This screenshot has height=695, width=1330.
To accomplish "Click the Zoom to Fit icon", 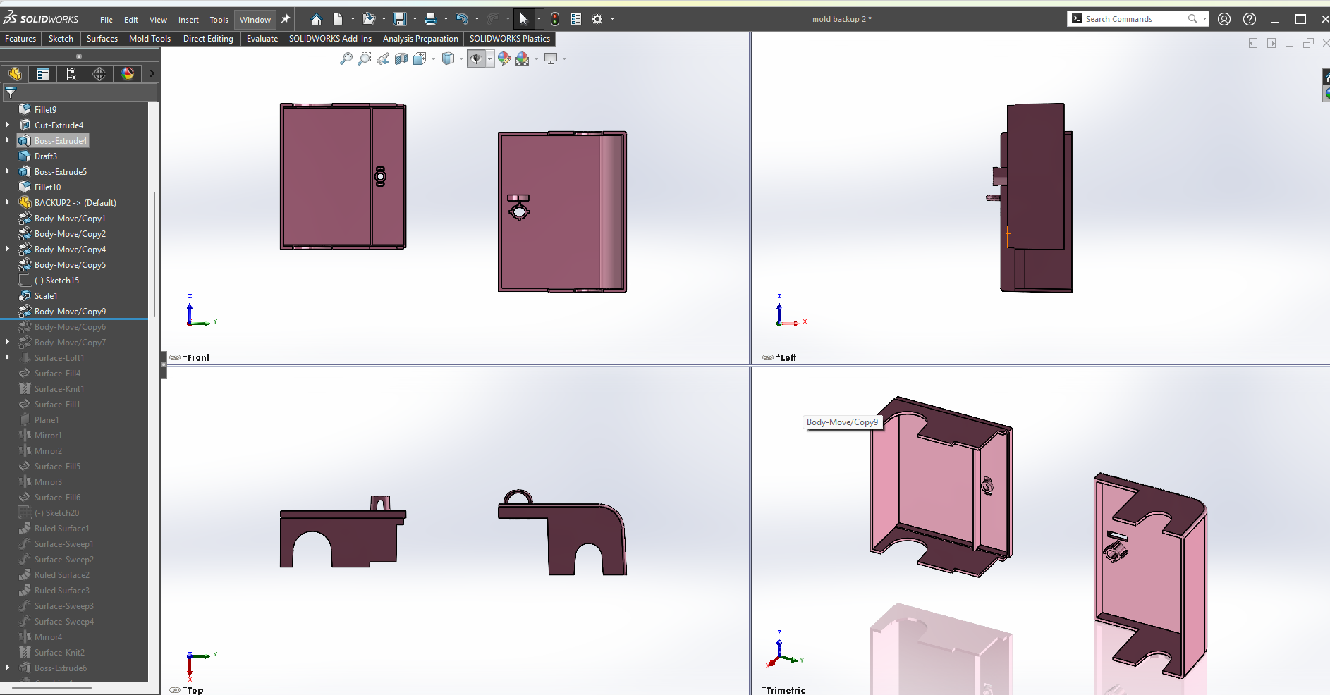I will [x=346, y=59].
